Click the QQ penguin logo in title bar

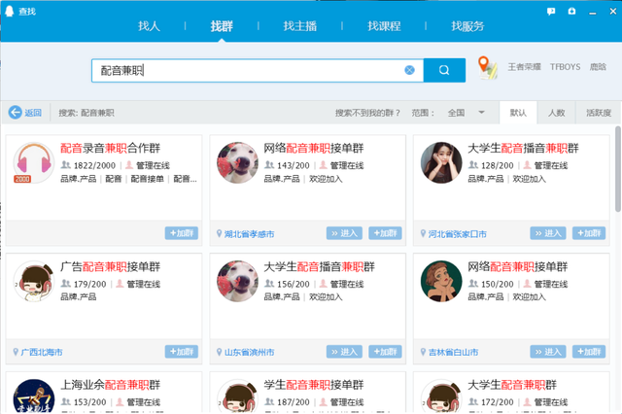tap(9, 11)
